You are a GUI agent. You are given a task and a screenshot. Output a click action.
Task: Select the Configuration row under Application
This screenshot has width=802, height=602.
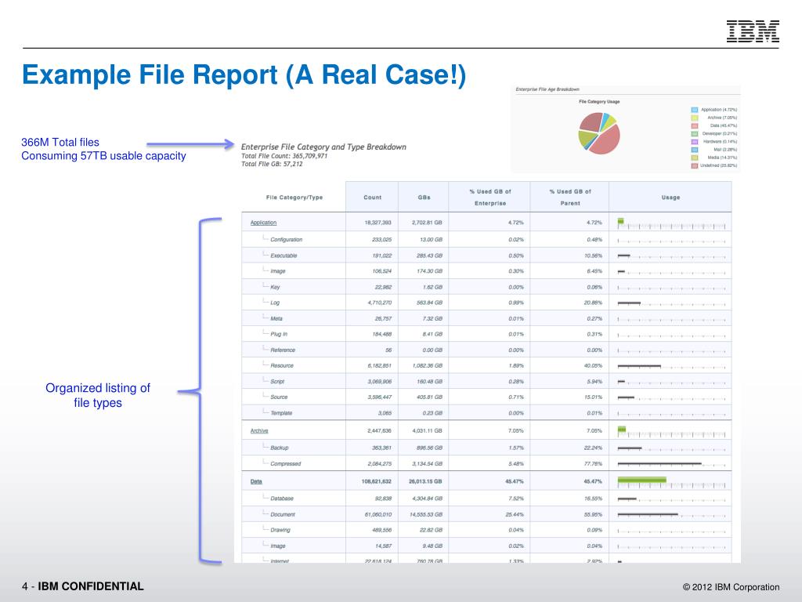pyautogui.click(x=286, y=239)
